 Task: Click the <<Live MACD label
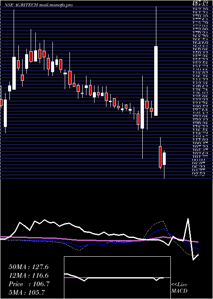tap(179, 288)
